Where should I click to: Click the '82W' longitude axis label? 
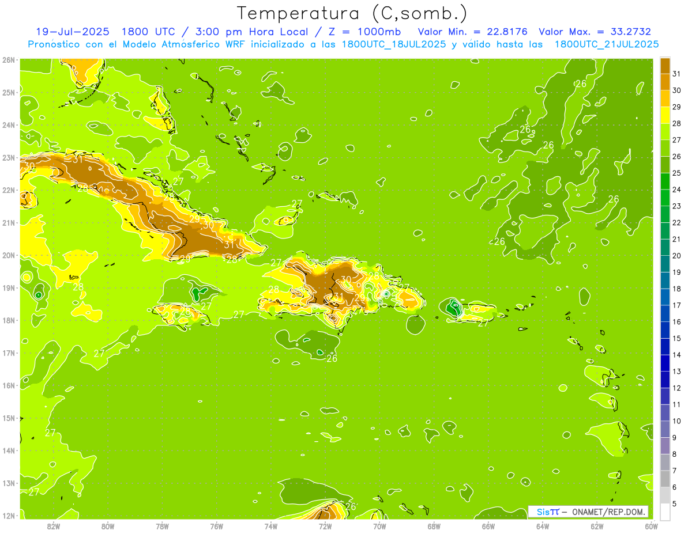click(53, 526)
